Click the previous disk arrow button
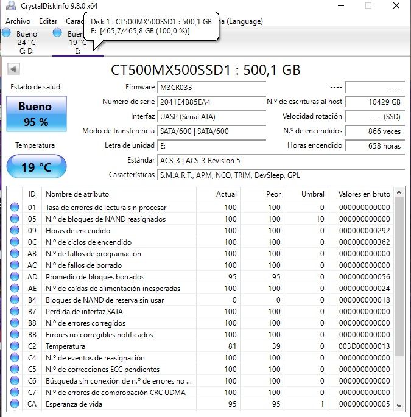Image resolution: width=411 pixels, height=417 pixels. pos(13,69)
